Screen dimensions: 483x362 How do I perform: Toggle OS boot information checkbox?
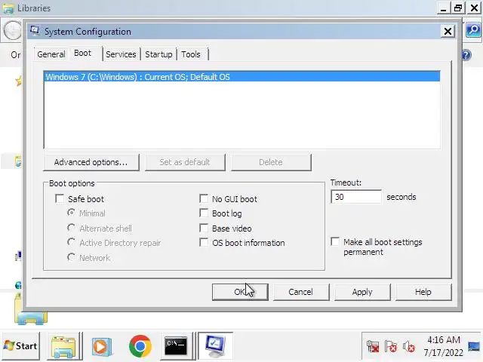coord(204,243)
